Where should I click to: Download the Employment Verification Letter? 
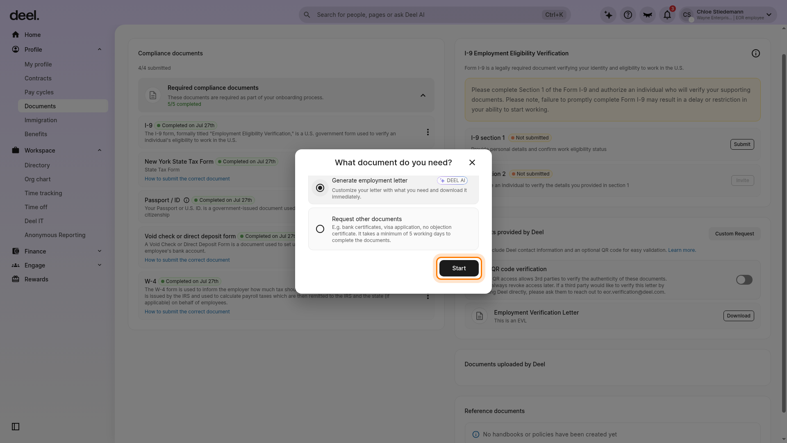click(x=739, y=316)
